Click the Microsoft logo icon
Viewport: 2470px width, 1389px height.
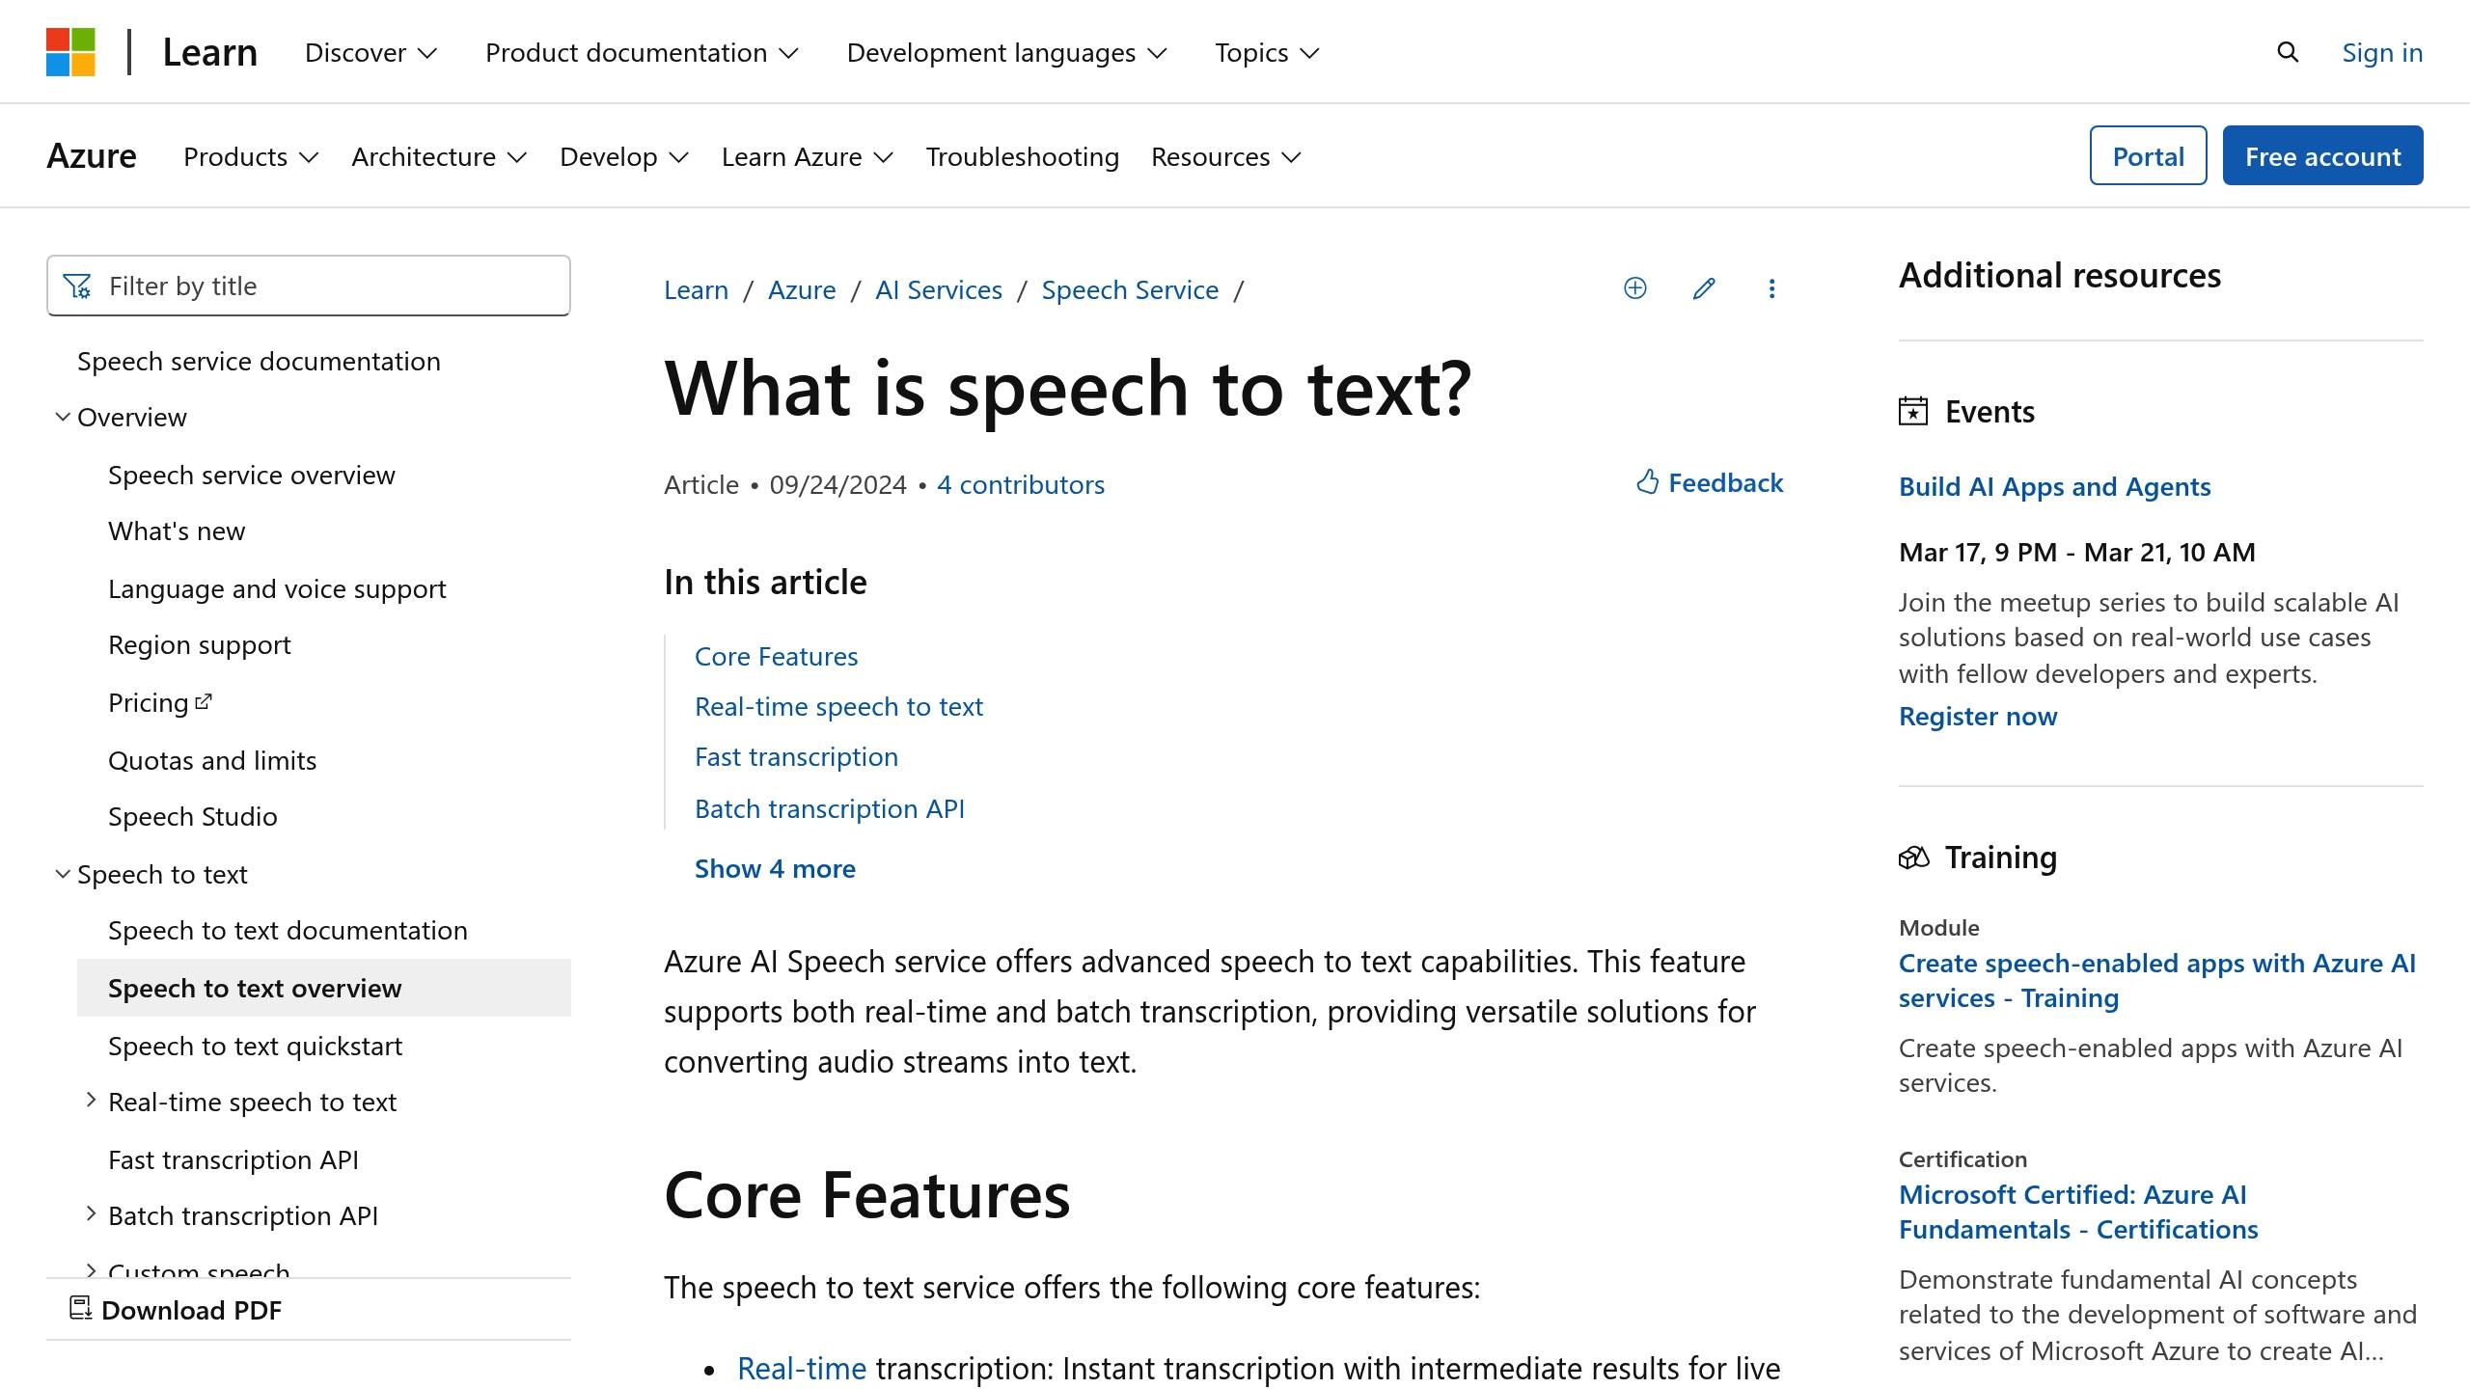[70, 52]
